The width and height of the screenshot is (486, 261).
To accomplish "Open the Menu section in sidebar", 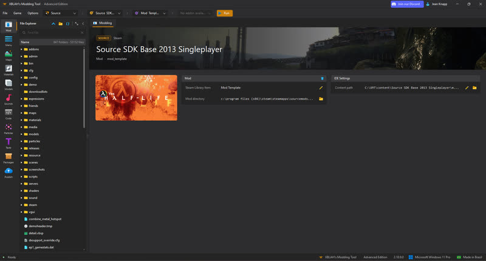I will coord(9,41).
